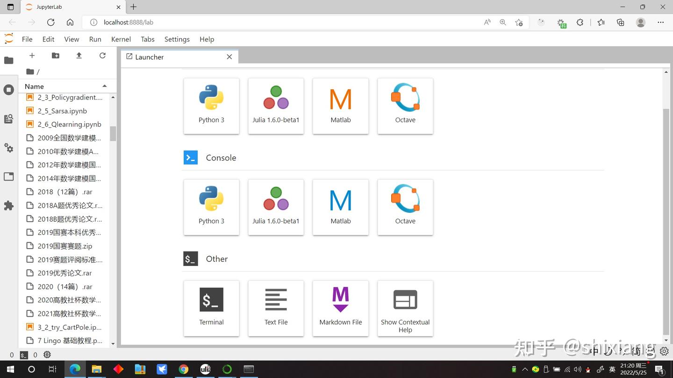Open the blue Matlab console card
This screenshot has height=378, width=673.
(x=341, y=207)
